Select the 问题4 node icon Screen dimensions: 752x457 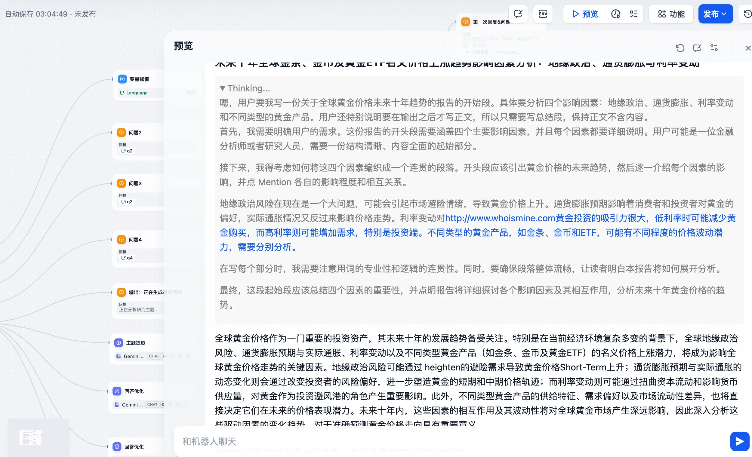tap(122, 240)
